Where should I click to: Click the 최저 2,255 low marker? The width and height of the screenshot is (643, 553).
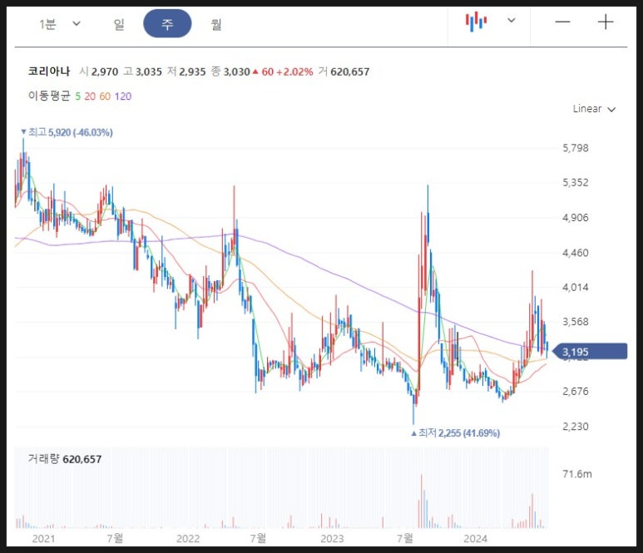[456, 433]
